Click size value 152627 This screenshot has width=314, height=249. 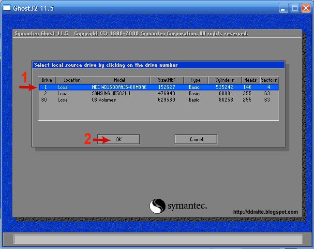tap(166, 87)
